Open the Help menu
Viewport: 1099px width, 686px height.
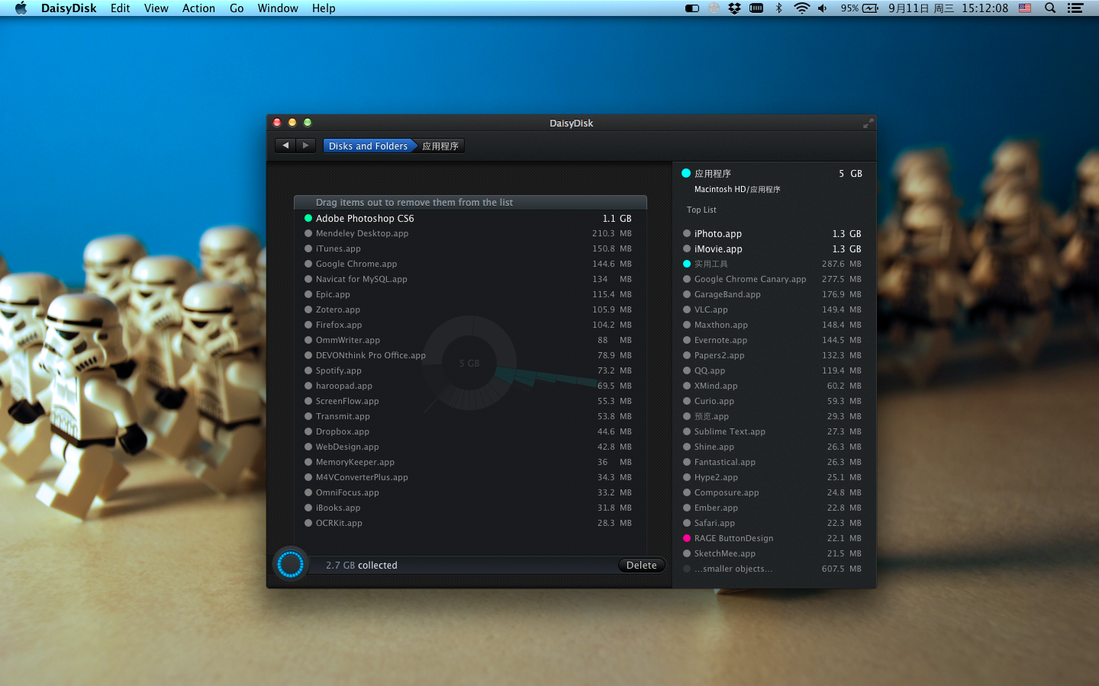[324, 8]
